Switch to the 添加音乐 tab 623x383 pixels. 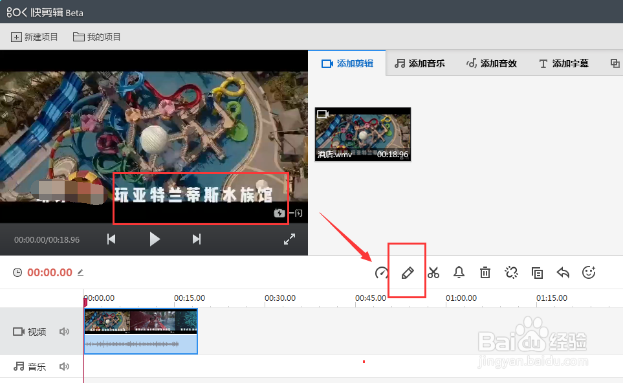point(420,63)
